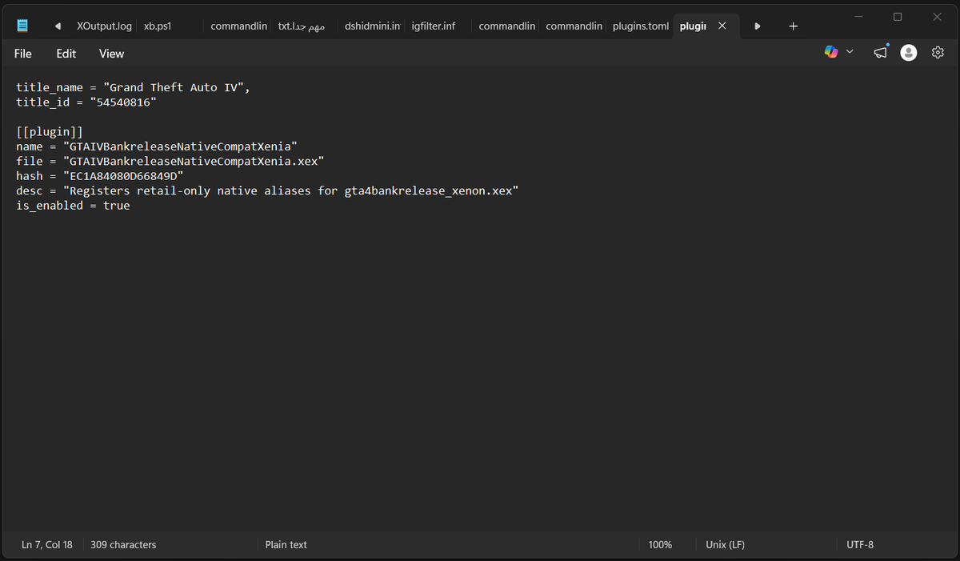Screen dimensions: 960x561
Task: Click the hash "EC1A84080D66849D" line
Action: (x=100, y=176)
